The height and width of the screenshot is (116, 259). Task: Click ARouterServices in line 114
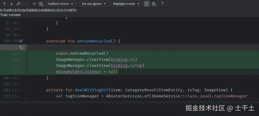coord(123,96)
